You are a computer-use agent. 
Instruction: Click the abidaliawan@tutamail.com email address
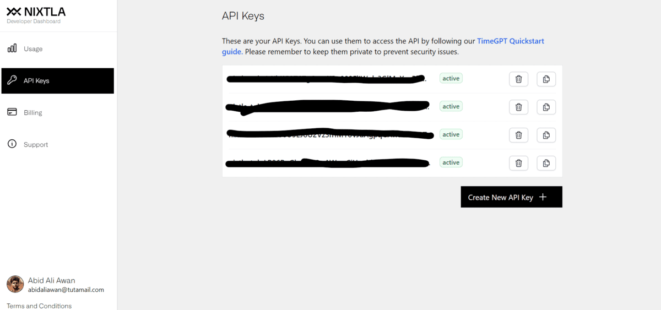[x=66, y=290]
